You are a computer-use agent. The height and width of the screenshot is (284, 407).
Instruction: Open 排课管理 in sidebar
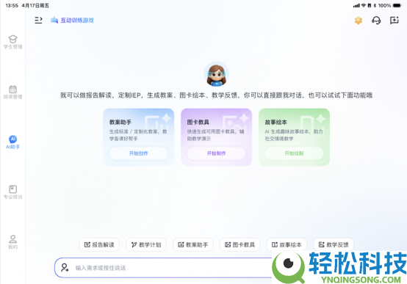(12, 92)
